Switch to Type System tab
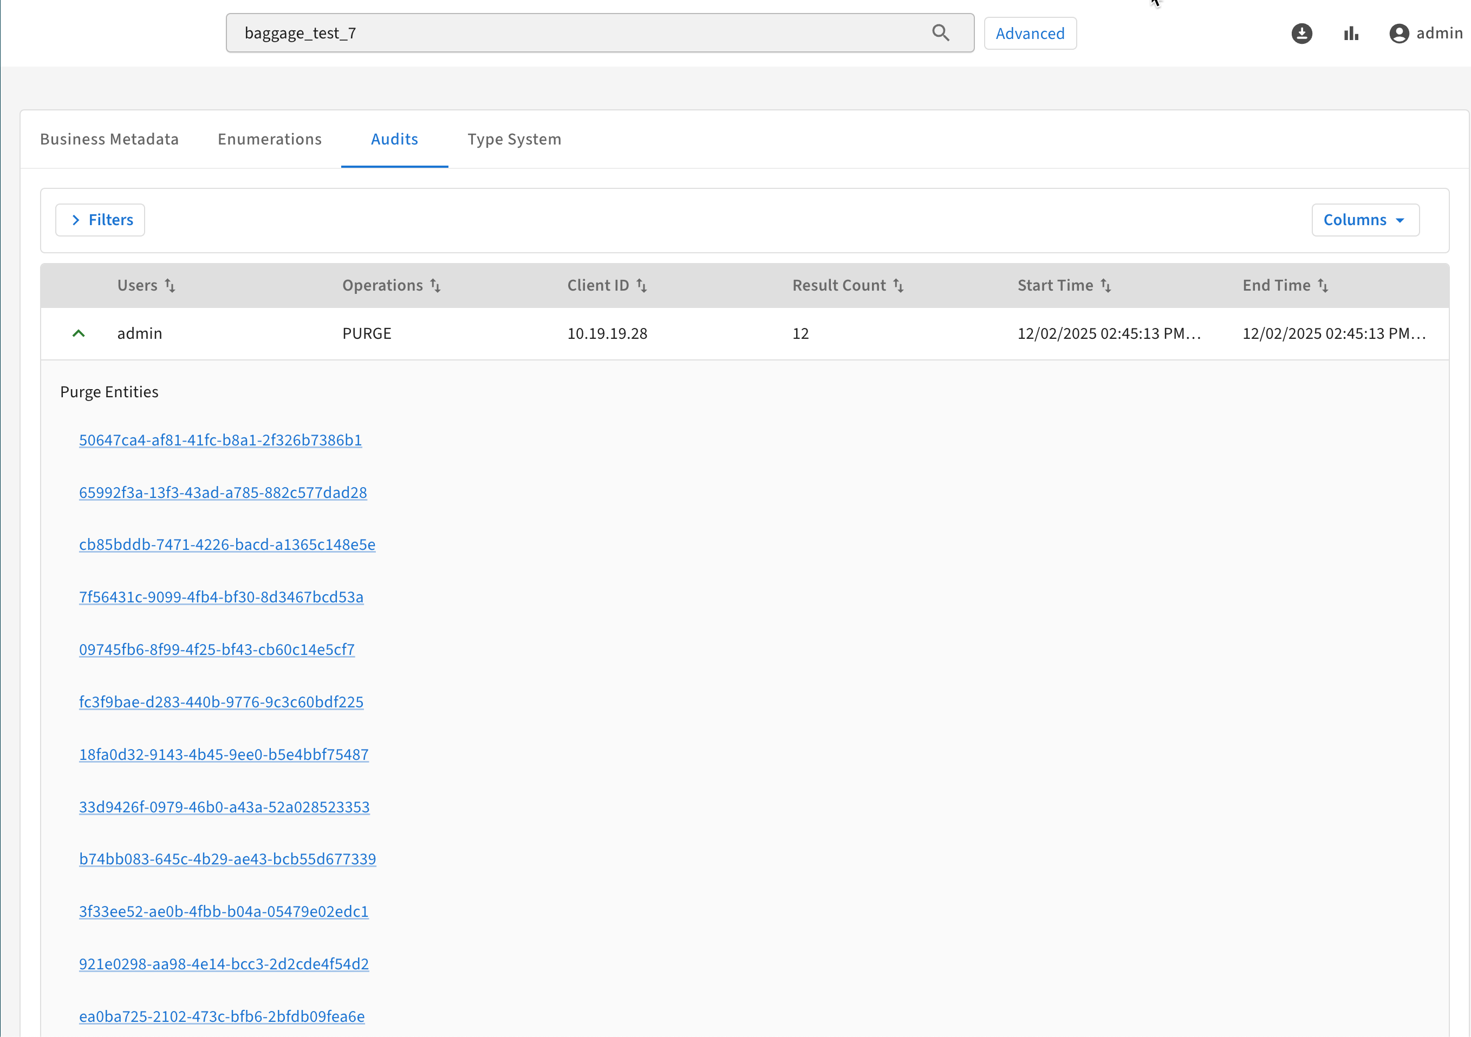This screenshot has width=1471, height=1037. pos(514,140)
